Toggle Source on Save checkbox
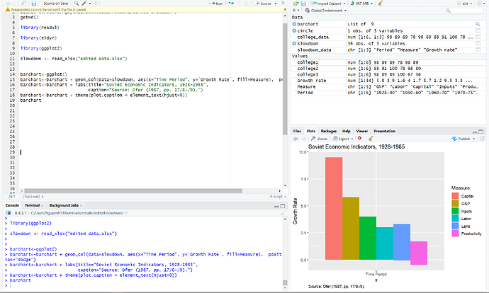The width and height of the screenshot is (489, 293). [x=40, y=4]
